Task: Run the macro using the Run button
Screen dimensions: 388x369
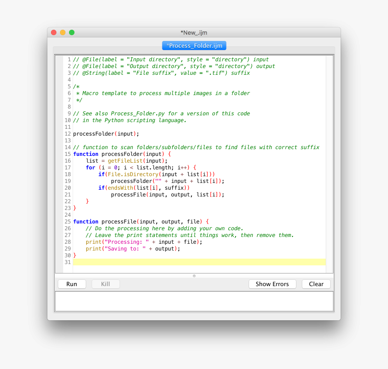Action: 71,284
